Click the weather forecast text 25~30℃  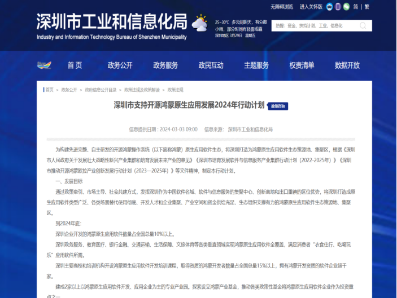[222, 22]
